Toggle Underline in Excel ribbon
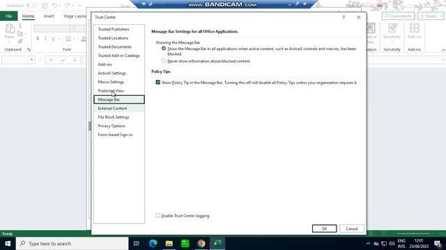The width and height of the screenshot is (446, 250). pos(53,39)
